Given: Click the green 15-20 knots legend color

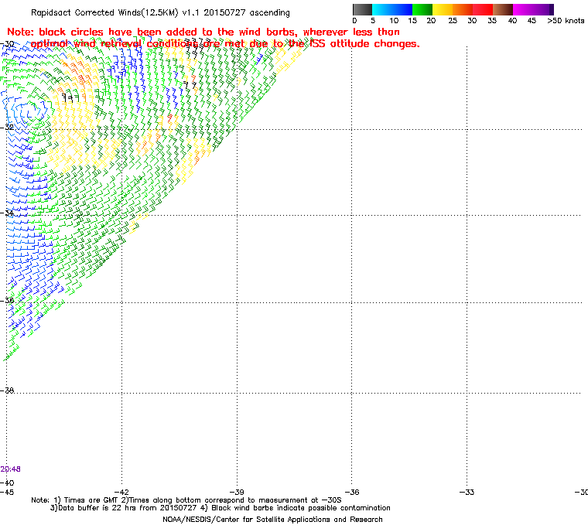Looking at the screenshot, I should (422, 9).
